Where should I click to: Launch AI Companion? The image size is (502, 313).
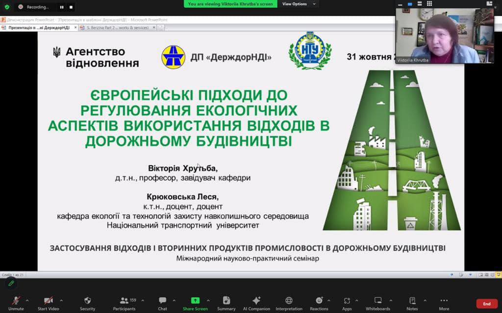(256, 301)
